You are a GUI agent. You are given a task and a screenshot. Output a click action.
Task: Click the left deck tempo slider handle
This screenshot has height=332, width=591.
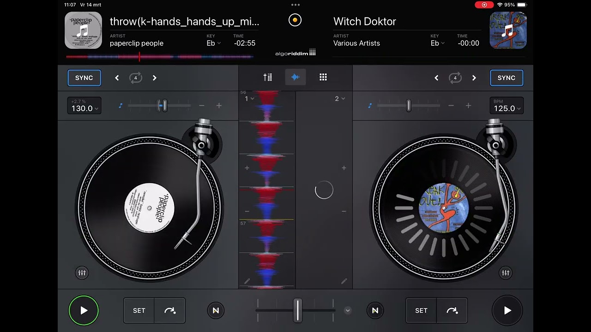(164, 106)
